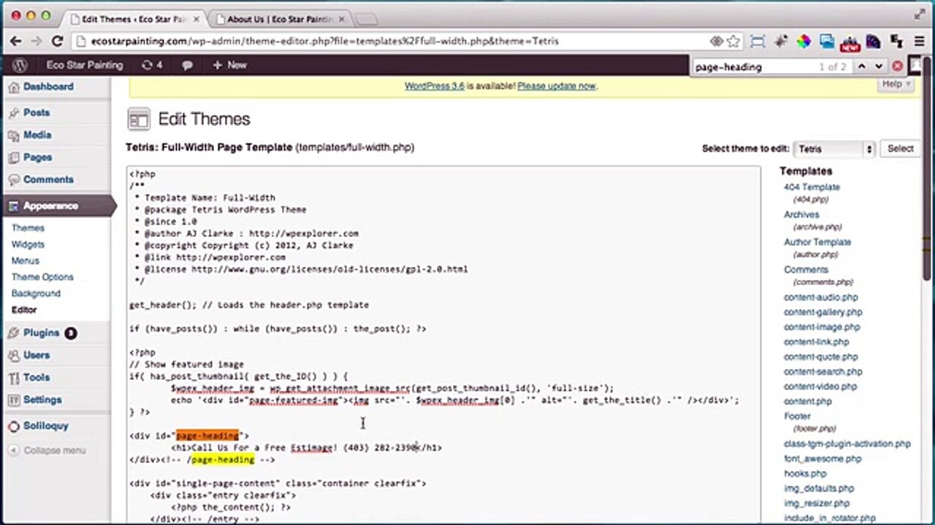Expand the Help dropdown tab

(x=896, y=85)
